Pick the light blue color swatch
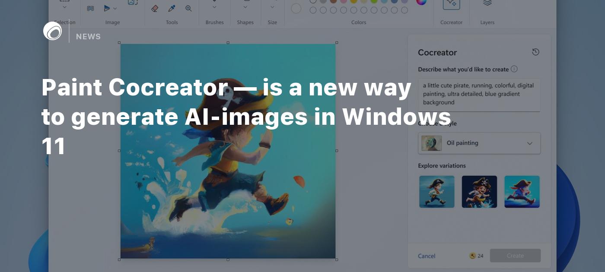 (x=384, y=1)
